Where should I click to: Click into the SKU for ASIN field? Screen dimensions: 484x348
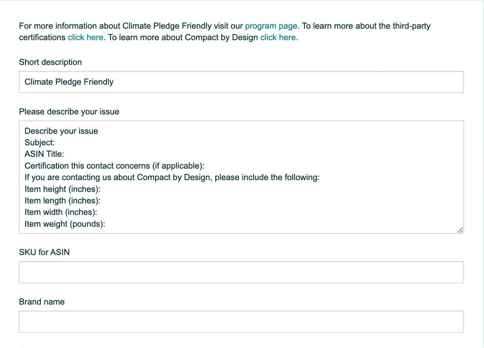(241, 272)
